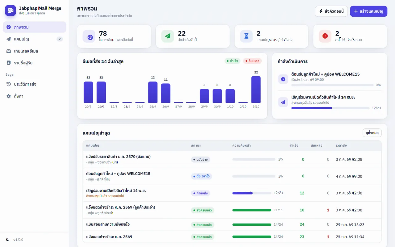Click the Jabphap Mail Merge logo icon

tap(10, 10)
